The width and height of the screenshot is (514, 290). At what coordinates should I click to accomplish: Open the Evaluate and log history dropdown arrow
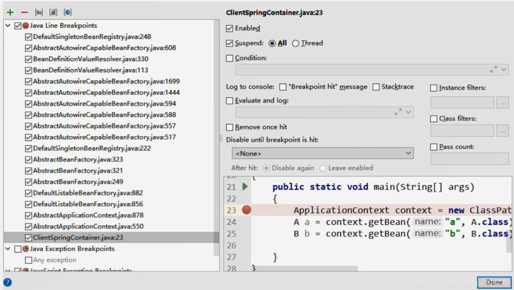click(409, 112)
